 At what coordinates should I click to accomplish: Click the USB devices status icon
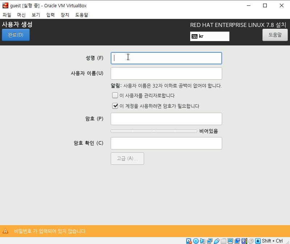point(217,241)
